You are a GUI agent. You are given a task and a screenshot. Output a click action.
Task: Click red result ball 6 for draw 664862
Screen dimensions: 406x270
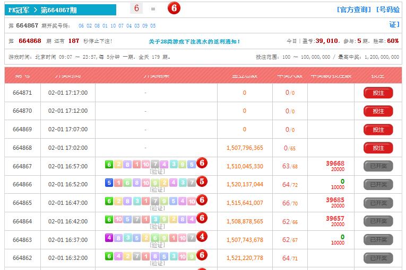pyautogui.click(x=202, y=255)
